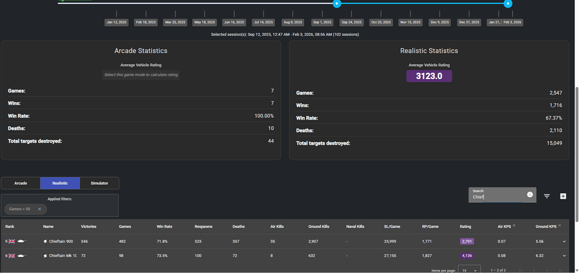
Task: Switch to the Arcade tab
Action: click(21, 183)
